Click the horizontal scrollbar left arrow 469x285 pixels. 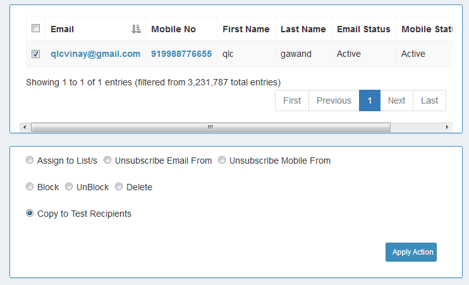pyautogui.click(x=25, y=127)
